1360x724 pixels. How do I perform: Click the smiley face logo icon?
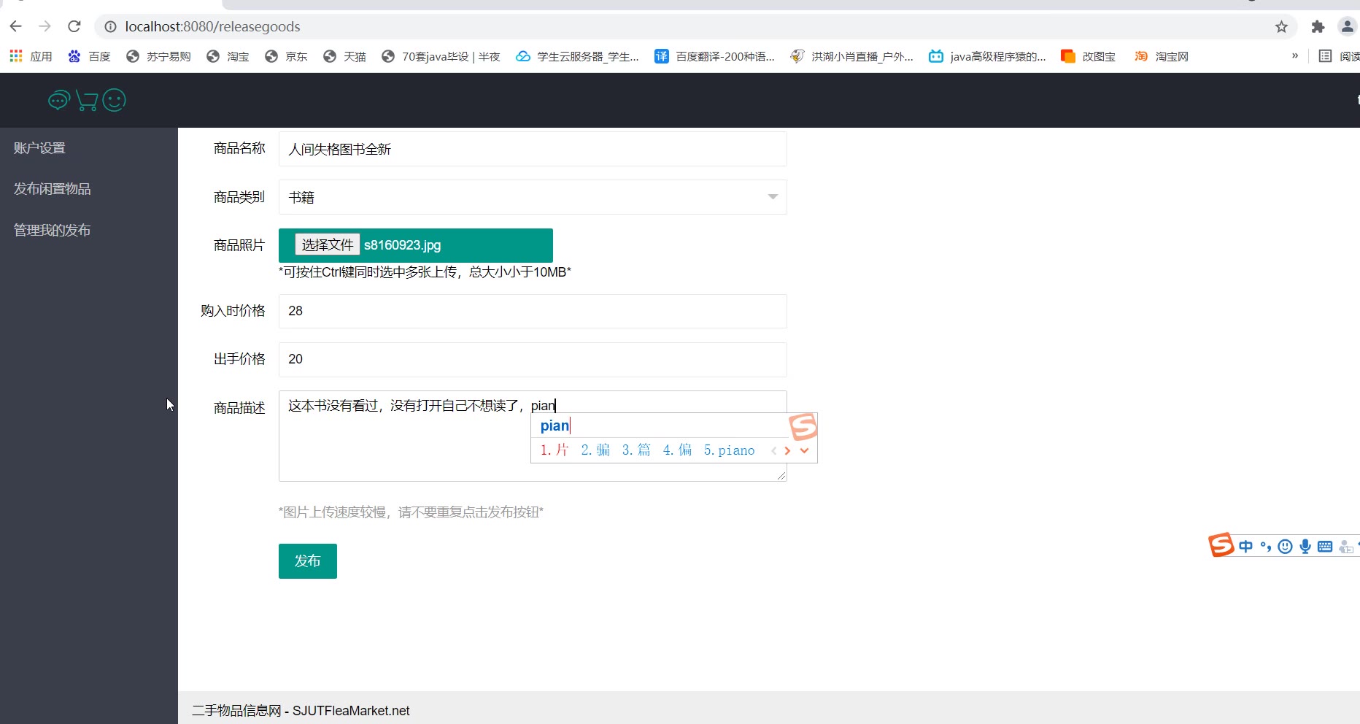pos(114,100)
